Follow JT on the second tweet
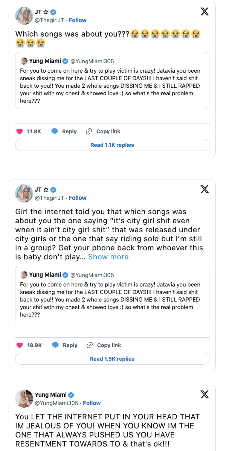The height and width of the screenshot is (451, 229). click(78, 198)
